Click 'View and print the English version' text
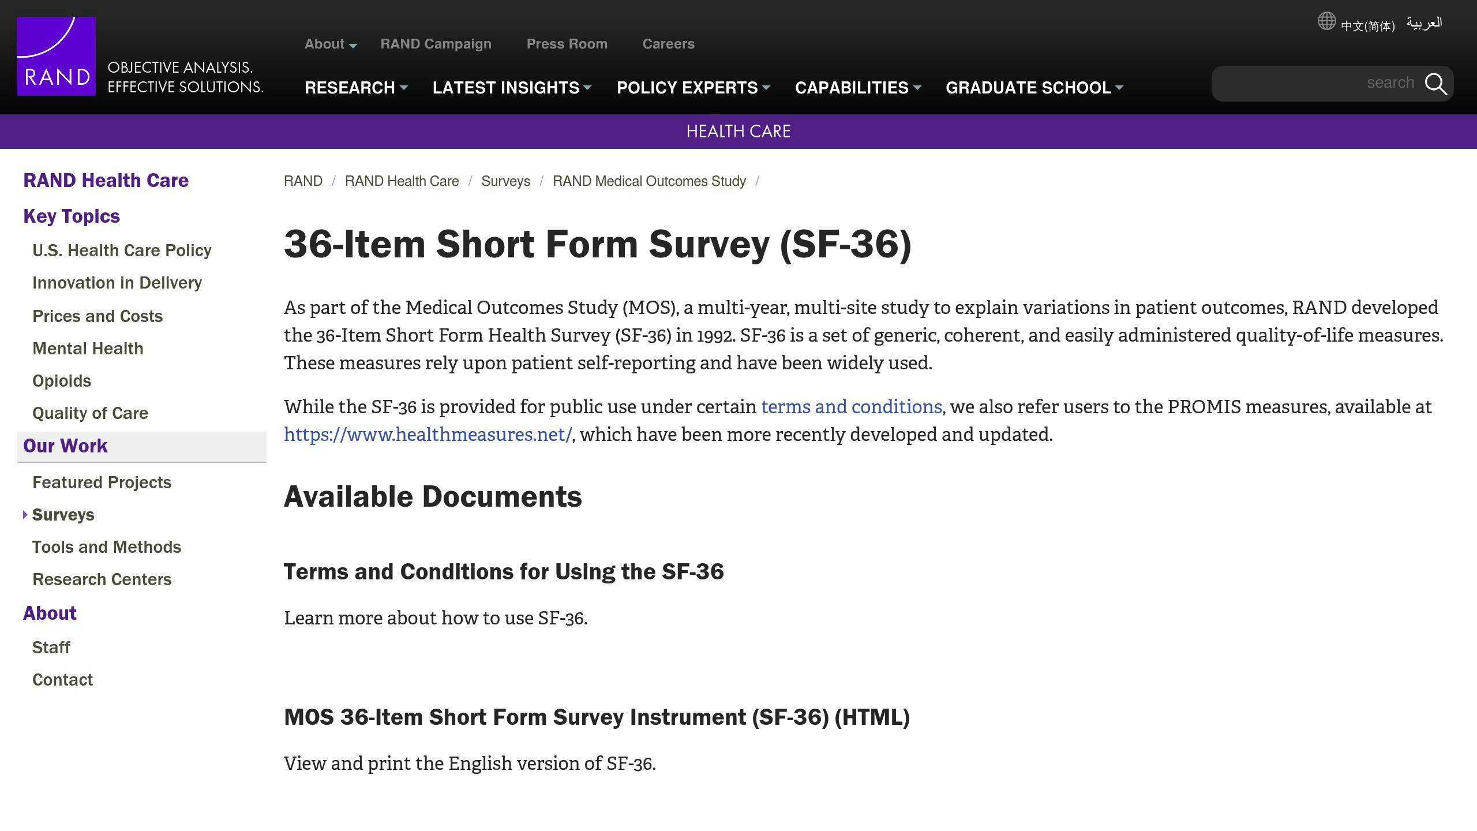 tap(470, 763)
